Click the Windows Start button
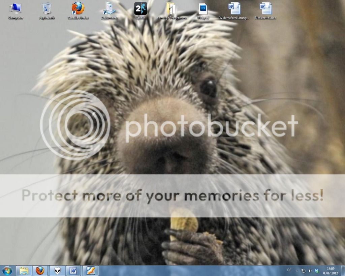345x276 pixels. tap(7, 271)
